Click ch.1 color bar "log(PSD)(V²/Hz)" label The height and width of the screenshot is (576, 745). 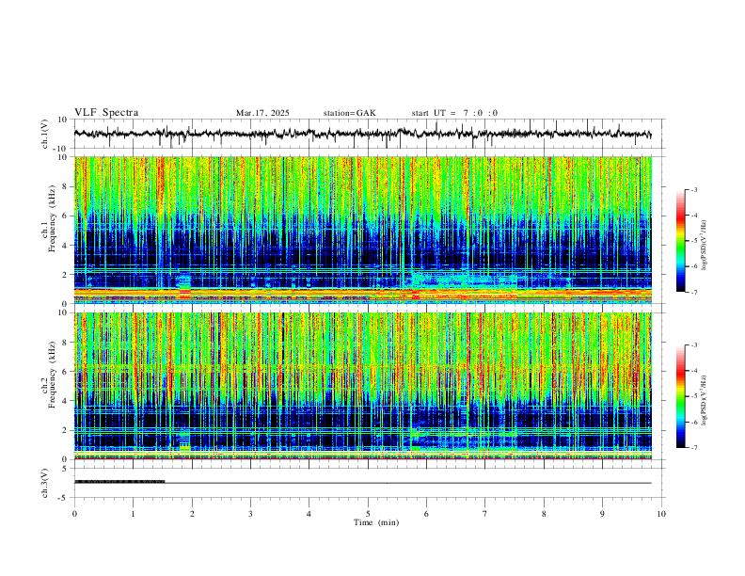(x=704, y=246)
